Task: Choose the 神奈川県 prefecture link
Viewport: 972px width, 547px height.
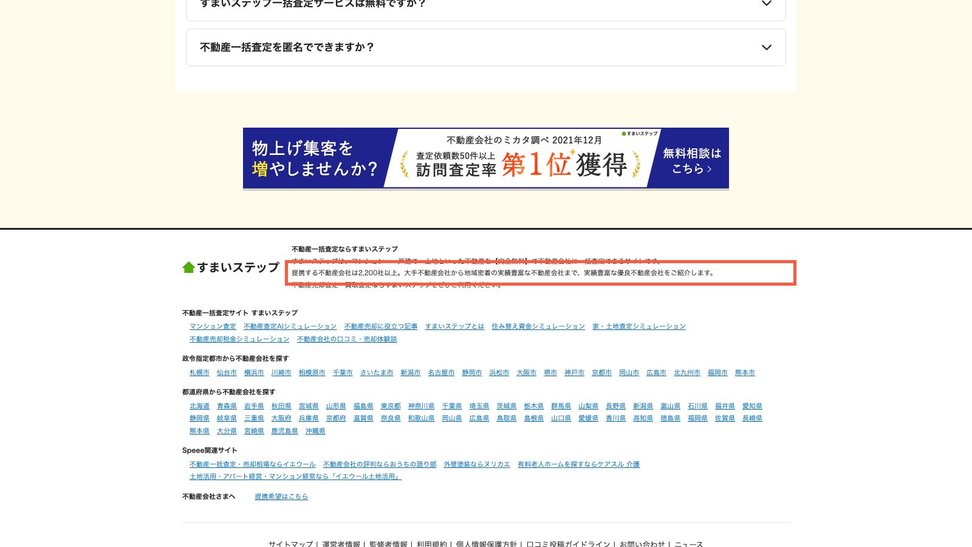Action: 422,406
